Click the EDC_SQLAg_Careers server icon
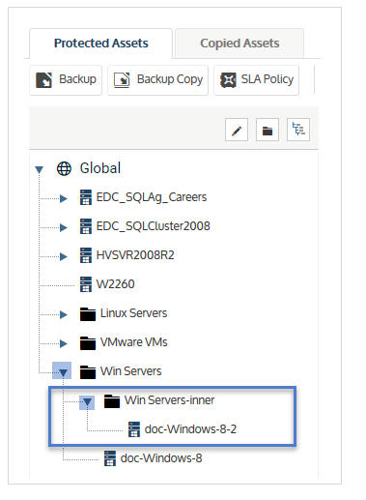The image size is (366, 500). click(86, 197)
